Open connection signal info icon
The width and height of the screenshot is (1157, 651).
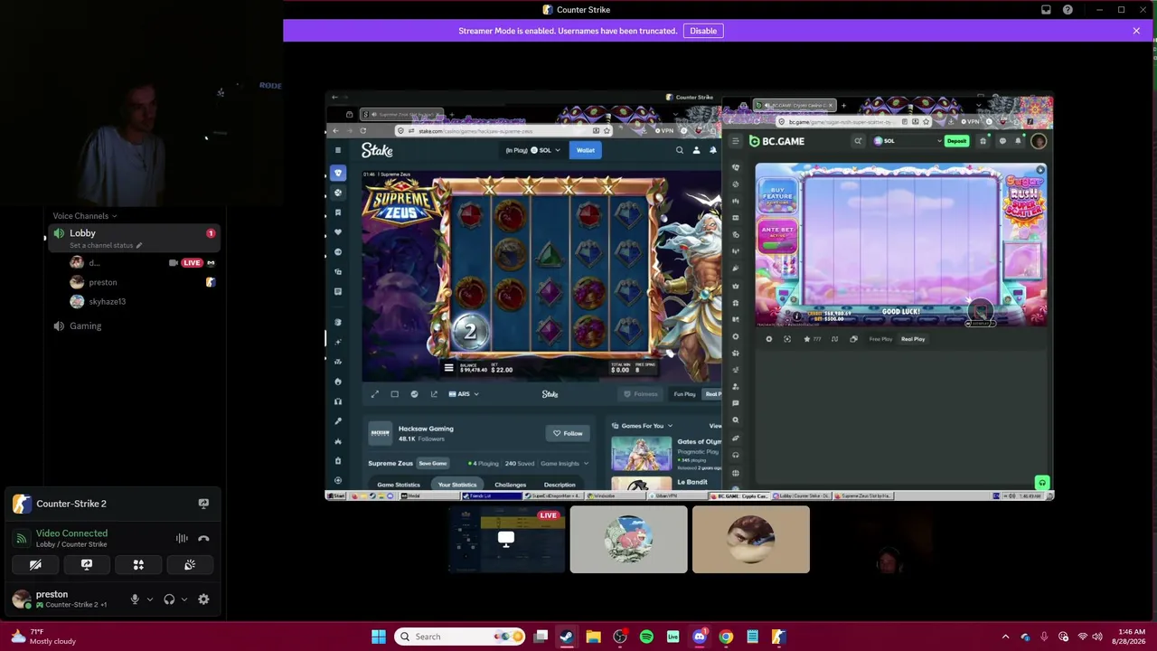click(x=22, y=538)
